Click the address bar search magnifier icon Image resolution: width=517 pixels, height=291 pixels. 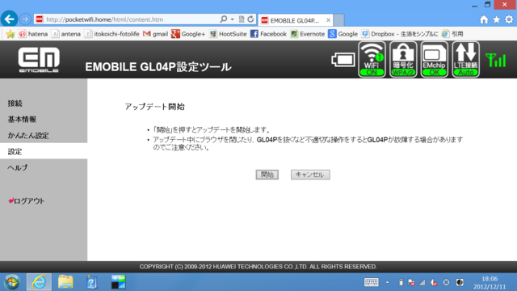point(224,19)
